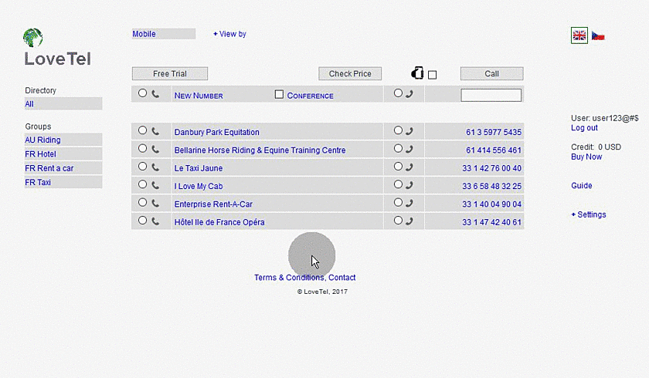Click the LoveTel globe logo
The image size is (649, 378).
pyautogui.click(x=33, y=37)
